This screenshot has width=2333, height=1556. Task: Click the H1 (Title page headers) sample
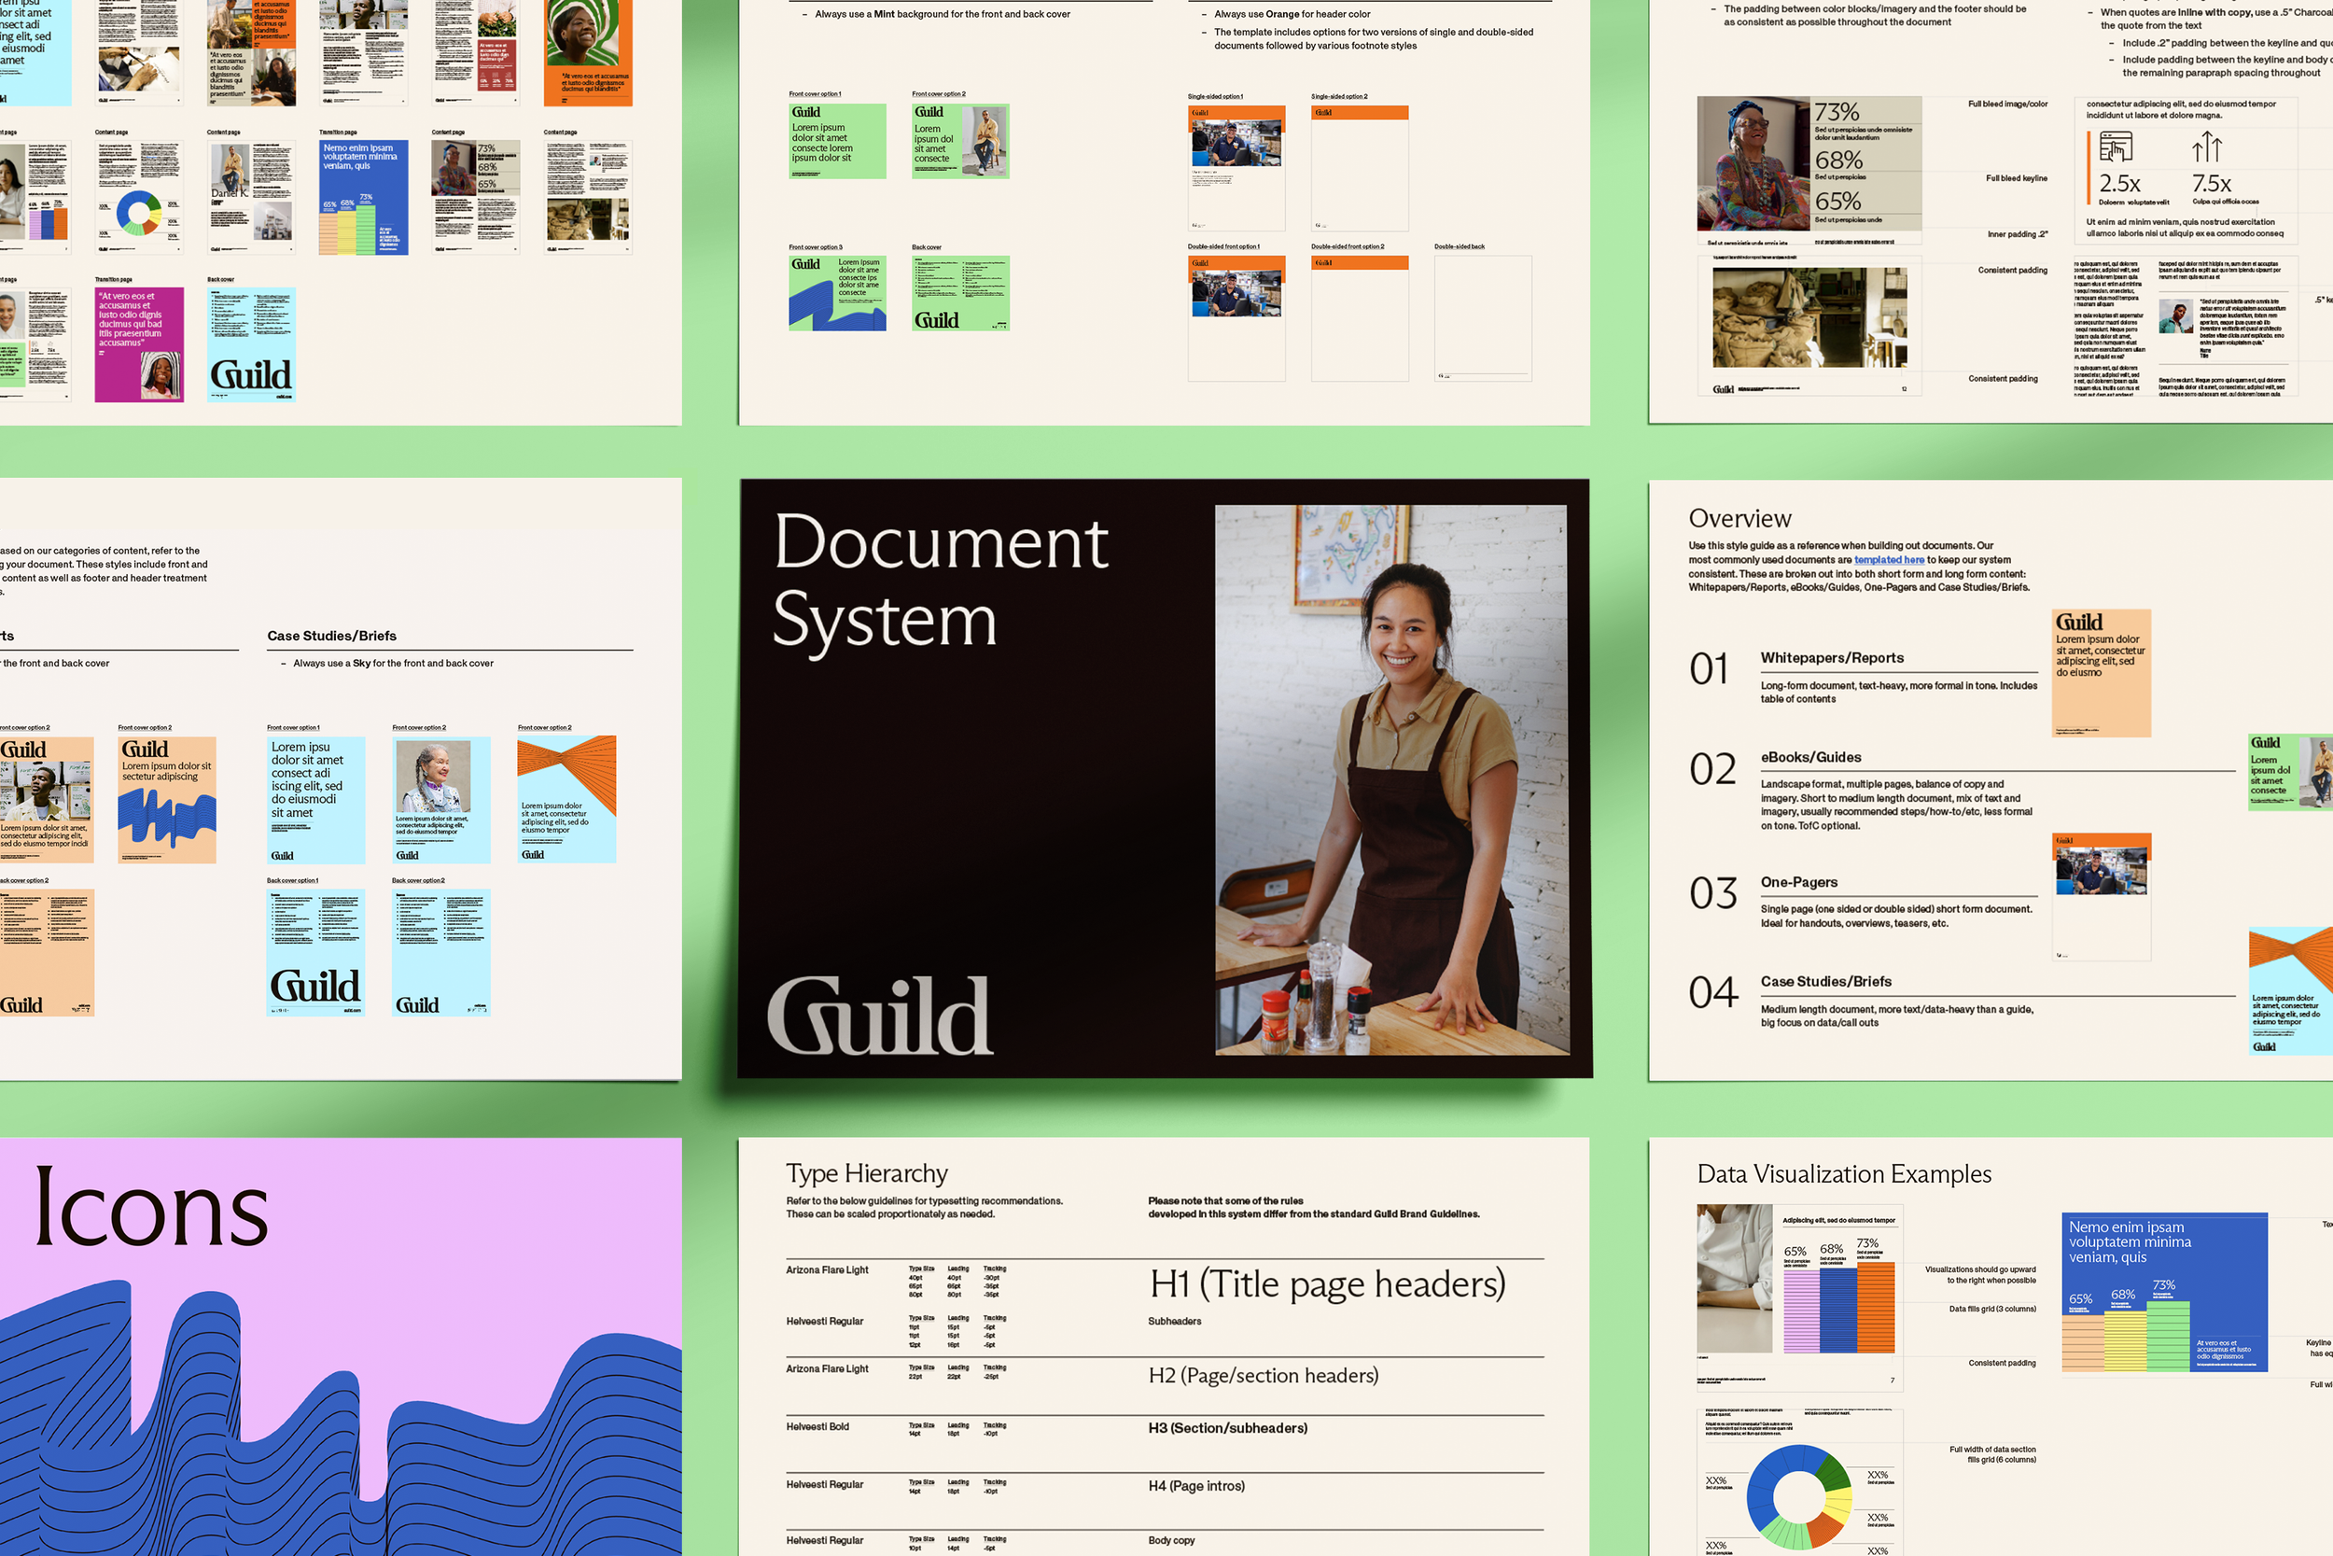tap(1326, 1284)
